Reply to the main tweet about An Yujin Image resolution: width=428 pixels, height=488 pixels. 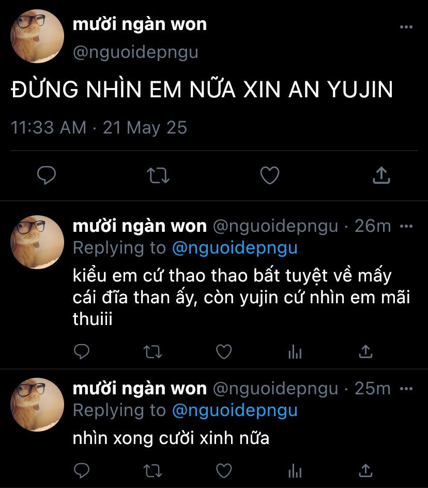tap(47, 175)
